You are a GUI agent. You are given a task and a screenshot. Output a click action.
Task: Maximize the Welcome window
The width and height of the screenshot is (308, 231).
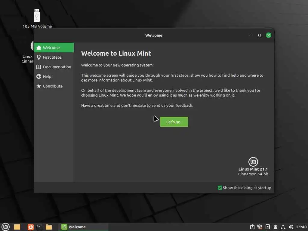click(260, 35)
